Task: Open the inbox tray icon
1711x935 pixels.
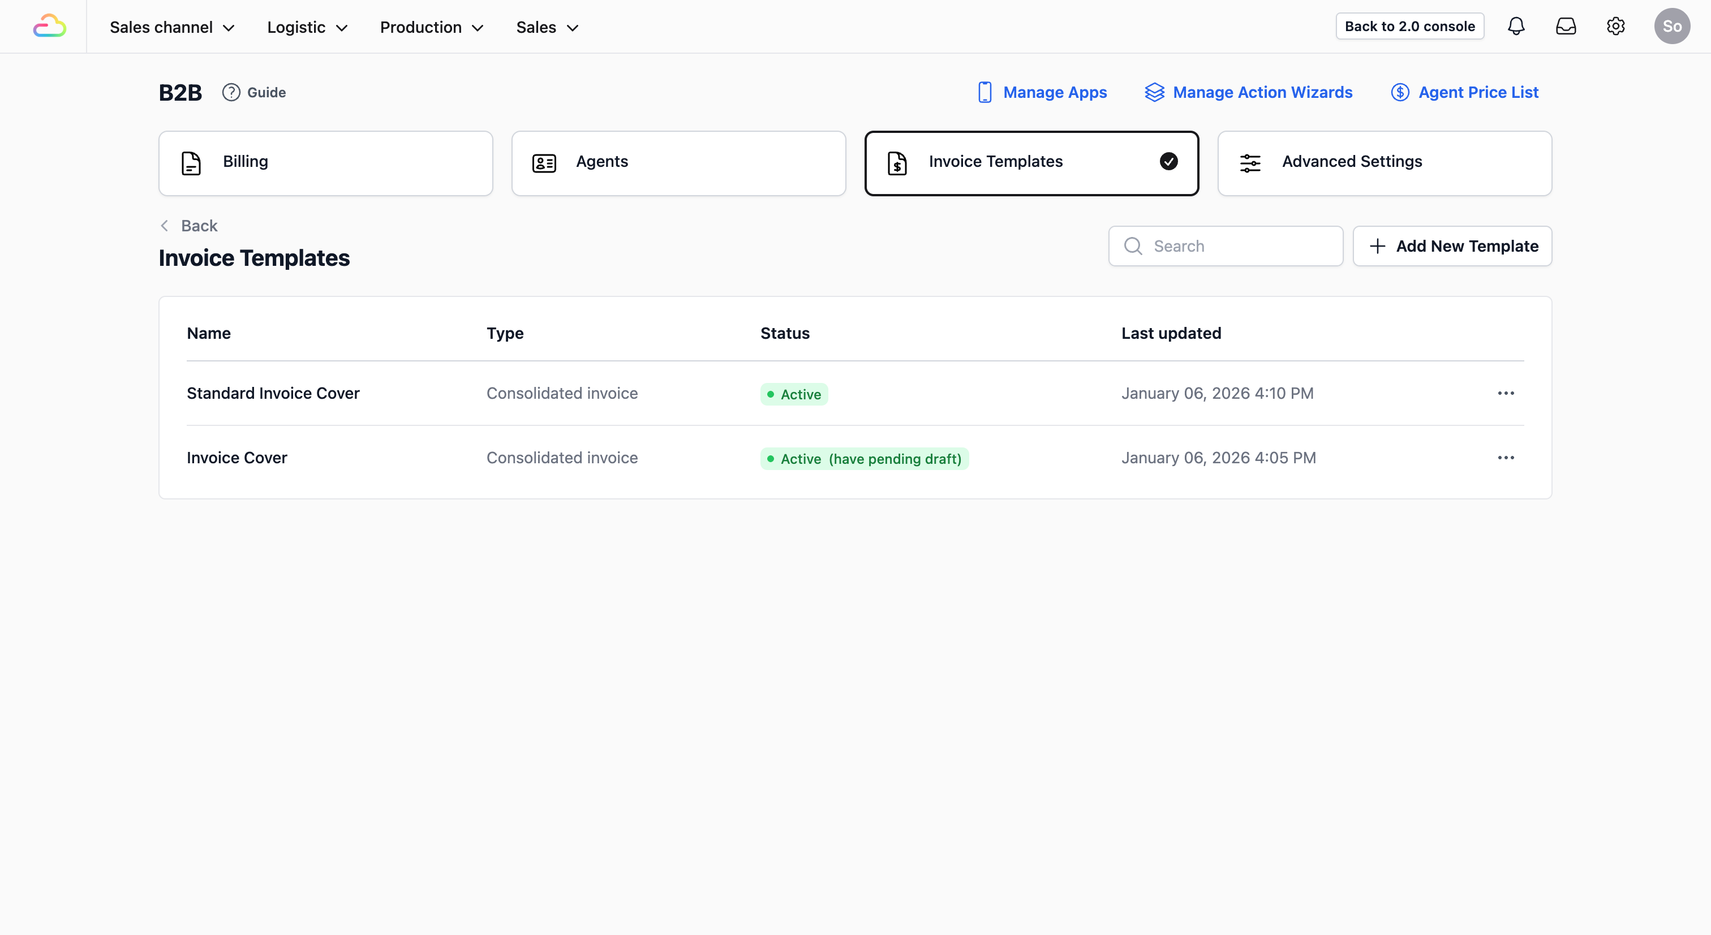Action: click(1566, 27)
